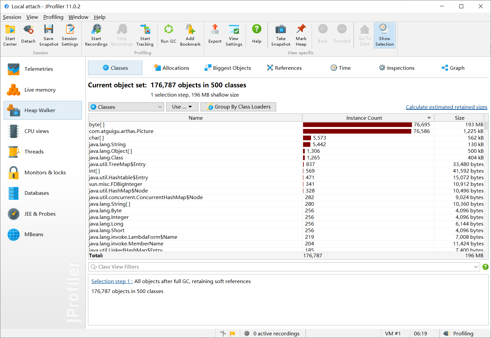Select the sun.misc.FDBigInteger row

pyautogui.click(x=286, y=184)
